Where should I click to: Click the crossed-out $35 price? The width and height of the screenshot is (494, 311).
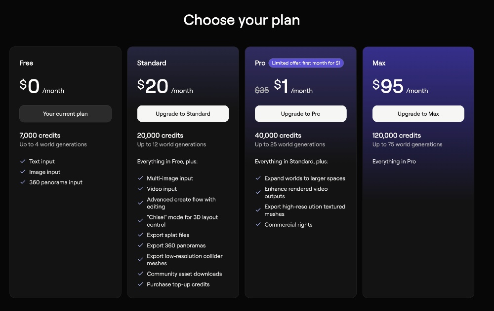[262, 90]
